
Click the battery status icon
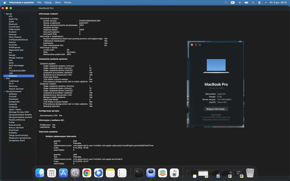246,3
